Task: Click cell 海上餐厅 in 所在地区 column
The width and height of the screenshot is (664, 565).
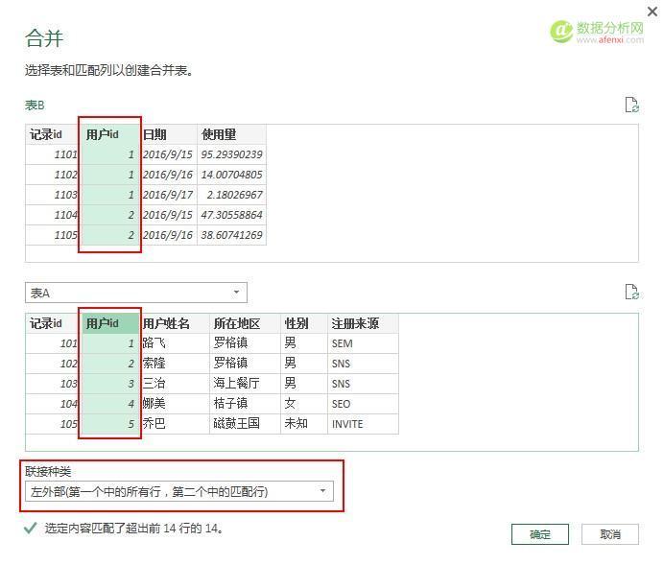Action: (x=246, y=384)
